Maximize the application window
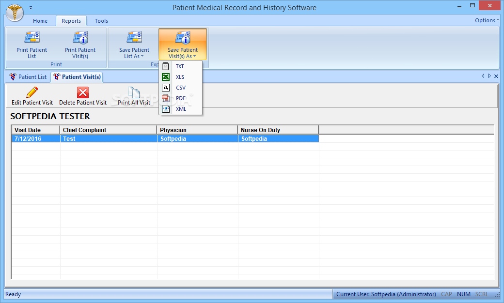Screen dimensions: 504x303 [x=472, y=5]
